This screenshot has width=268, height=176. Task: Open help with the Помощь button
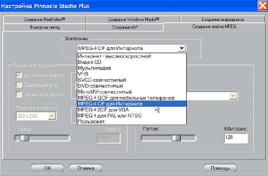220,168
